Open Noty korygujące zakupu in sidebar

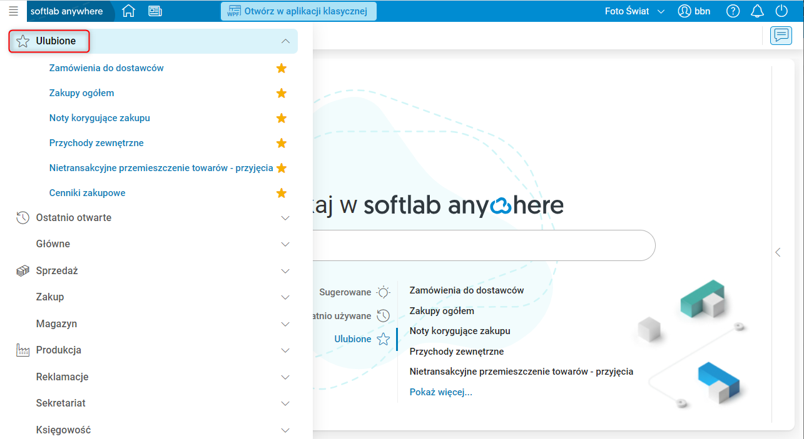click(99, 117)
